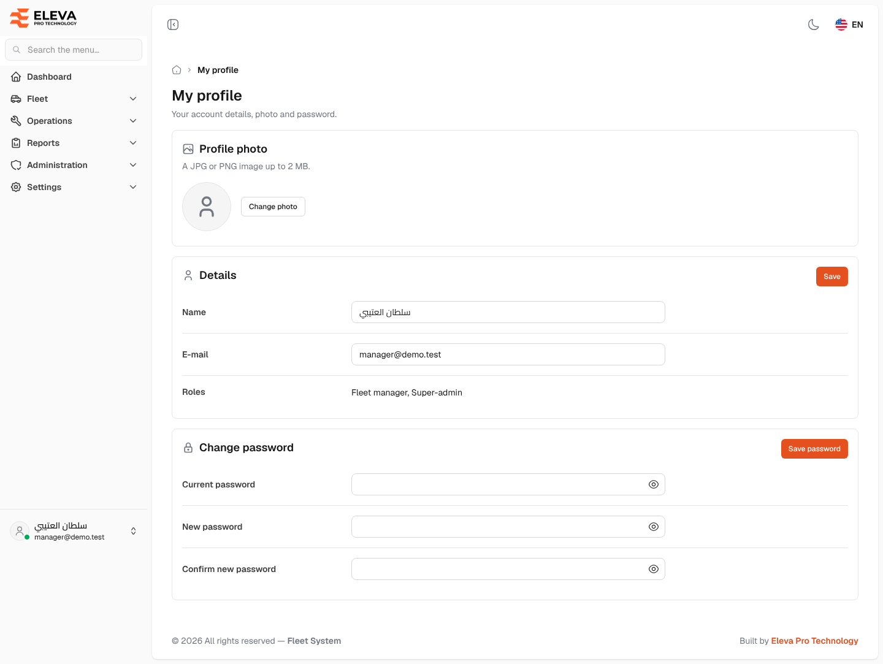
Task: Switch language using the EN label
Action: pyautogui.click(x=857, y=25)
